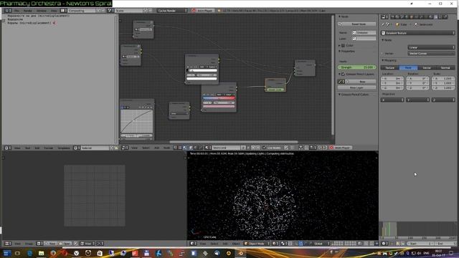This screenshot has width=459, height=258.
Task: Click the grease pencil draw icon beside New
Action: pos(341,82)
